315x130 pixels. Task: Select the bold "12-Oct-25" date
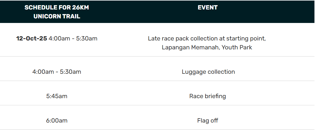pos(32,38)
